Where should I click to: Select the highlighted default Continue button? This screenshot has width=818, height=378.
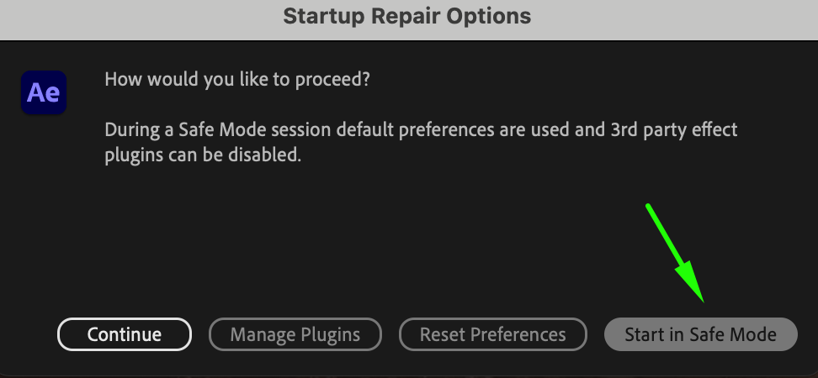[125, 334]
